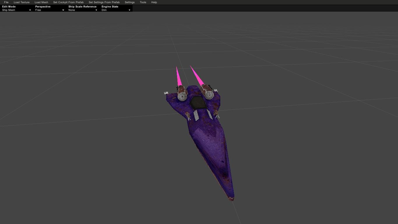Image resolution: width=398 pixels, height=224 pixels.
Task: Open the Help menu
Action: click(x=154, y=2)
